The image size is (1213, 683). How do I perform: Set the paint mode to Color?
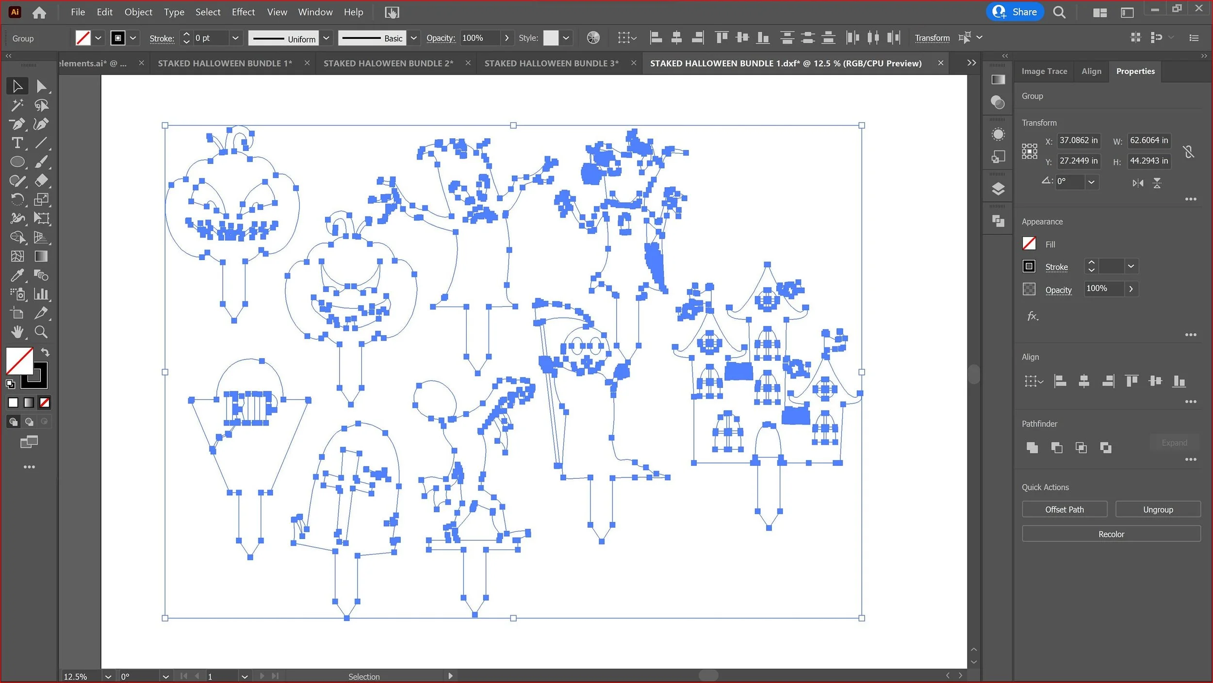coord(13,403)
